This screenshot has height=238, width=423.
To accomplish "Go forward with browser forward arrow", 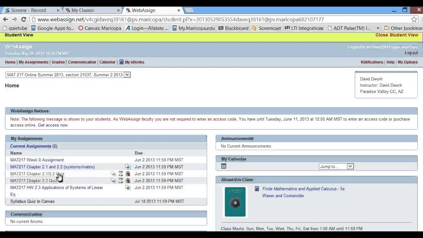I will [14, 20].
